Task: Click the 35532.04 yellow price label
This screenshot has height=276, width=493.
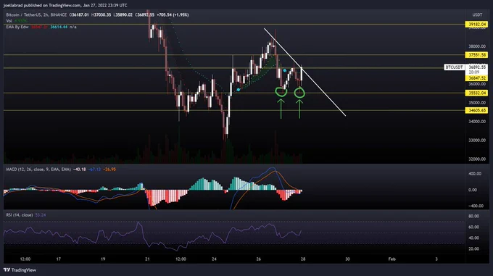Action: [x=476, y=93]
